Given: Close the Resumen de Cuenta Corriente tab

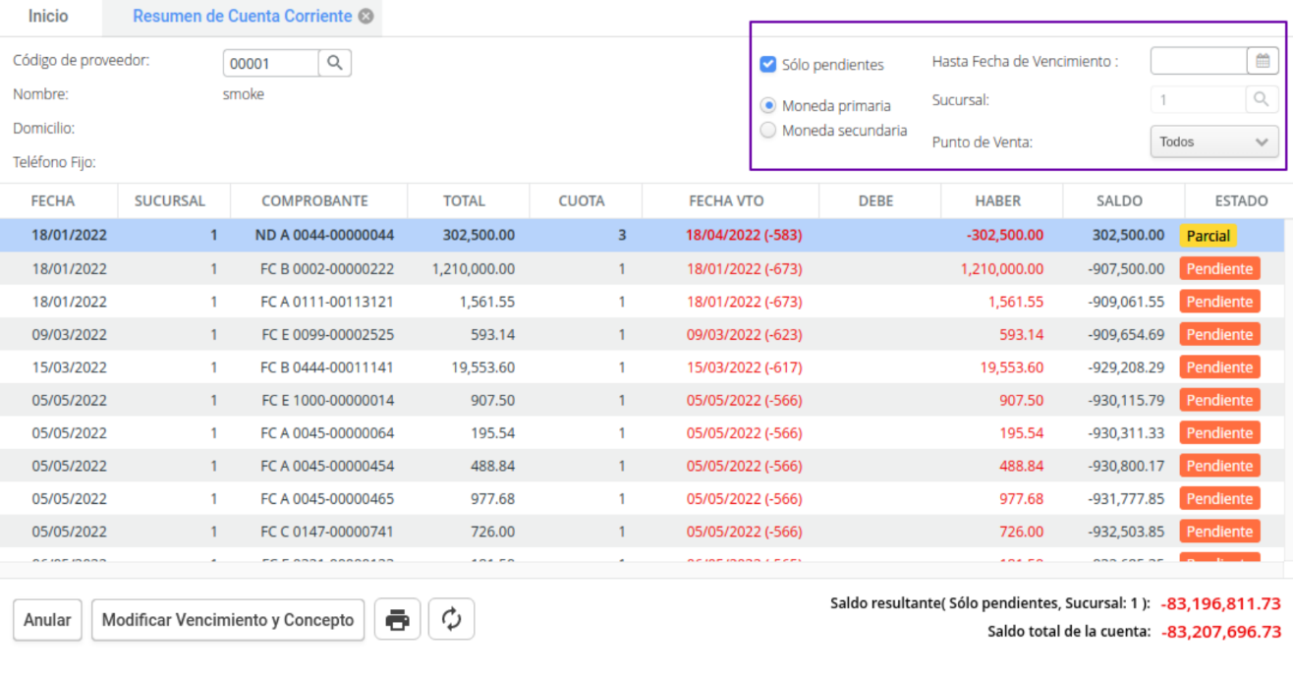Looking at the screenshot, I should pos(365,17).
